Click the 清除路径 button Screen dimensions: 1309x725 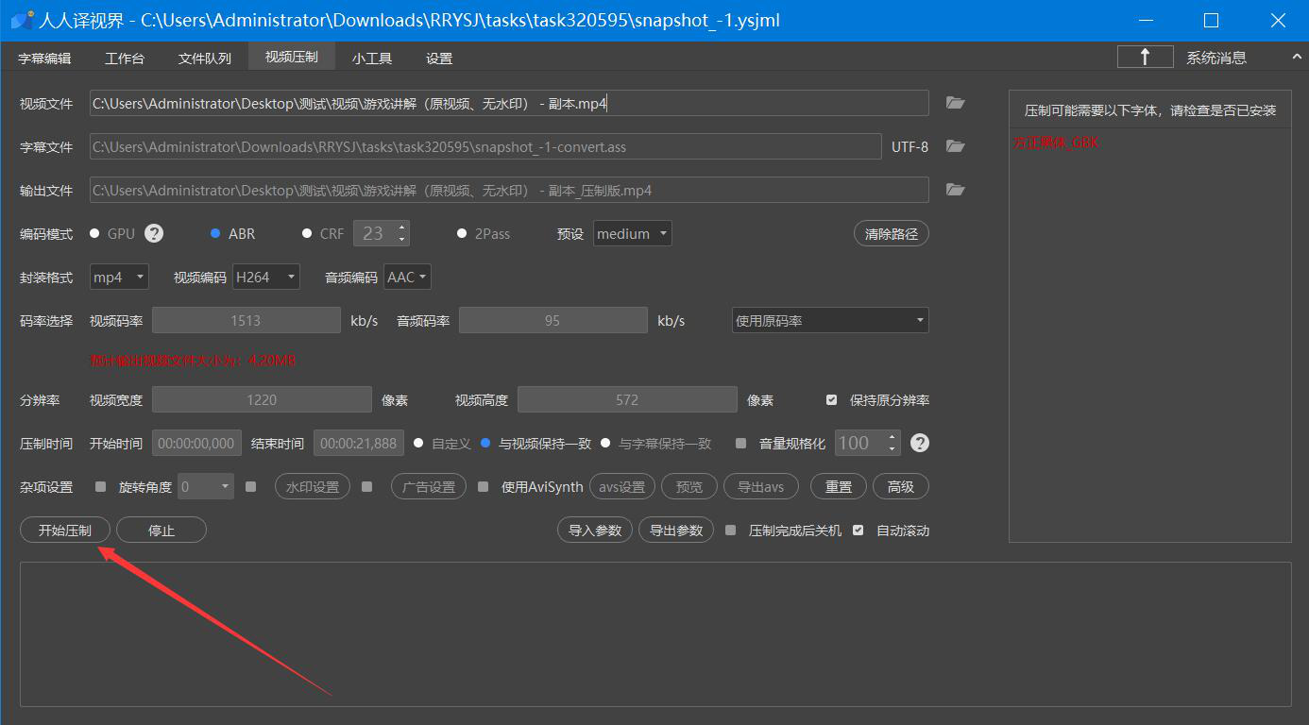(x=891, y=233)
